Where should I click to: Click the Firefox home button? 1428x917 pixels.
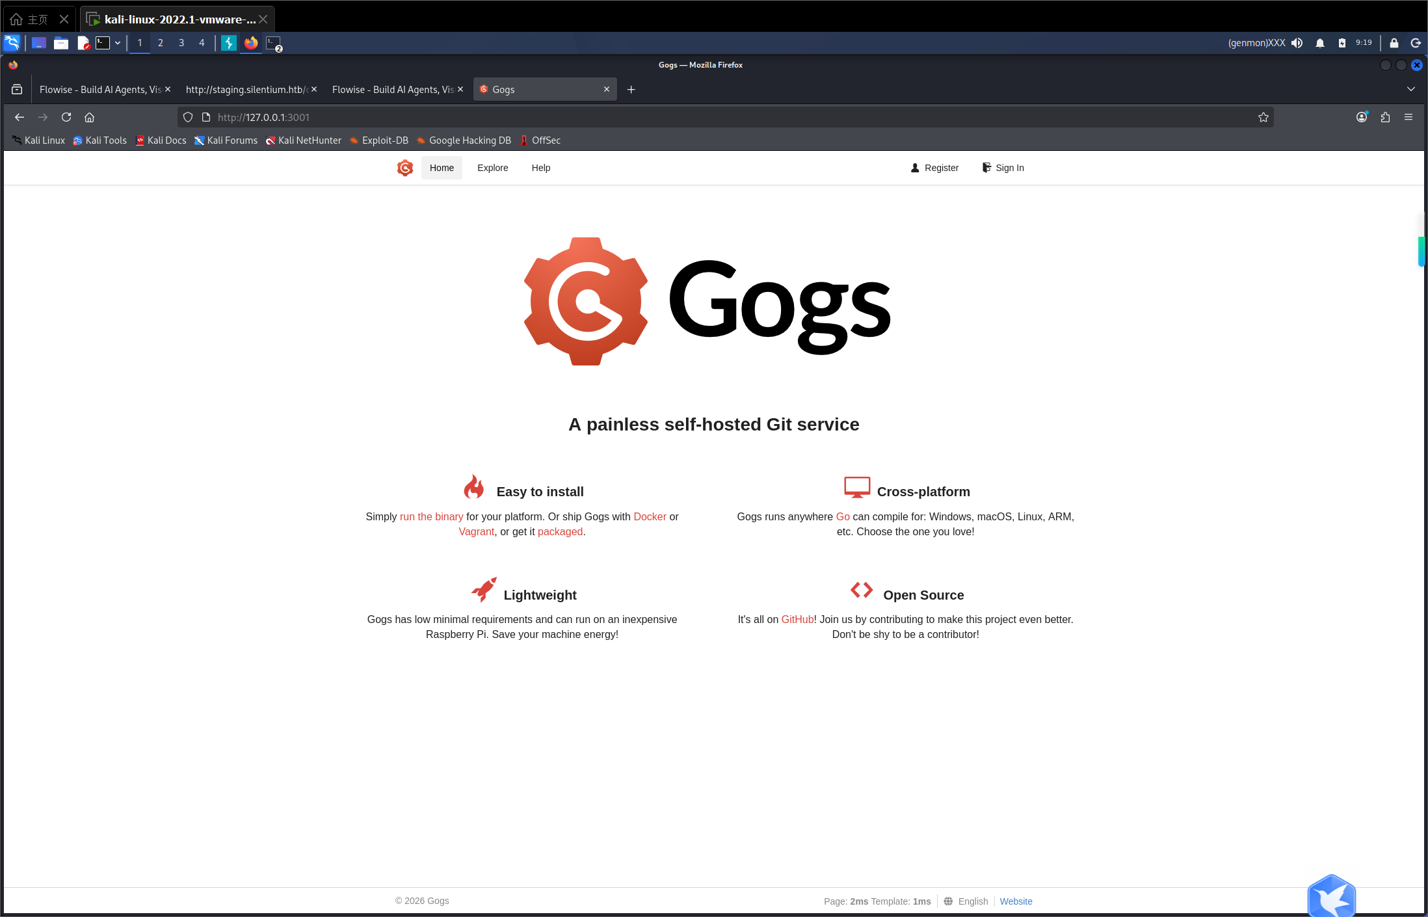pos(90,117)
